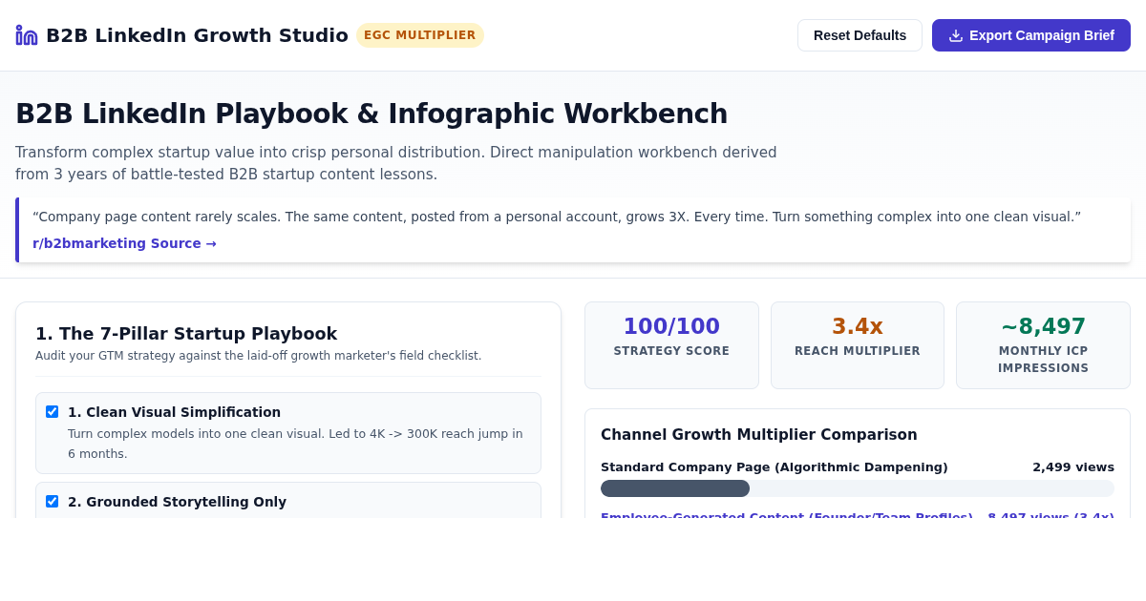This screenshot has height=601, width=1146.
Task: Click Channel Growth Multiplier Comparison heading
Action: click(759, 435)
